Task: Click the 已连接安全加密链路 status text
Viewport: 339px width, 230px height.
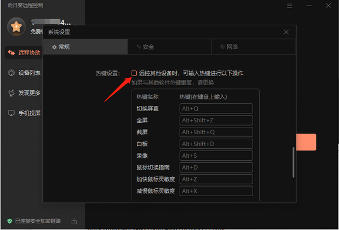Action: pyautogui.click(x=38, y=221)
